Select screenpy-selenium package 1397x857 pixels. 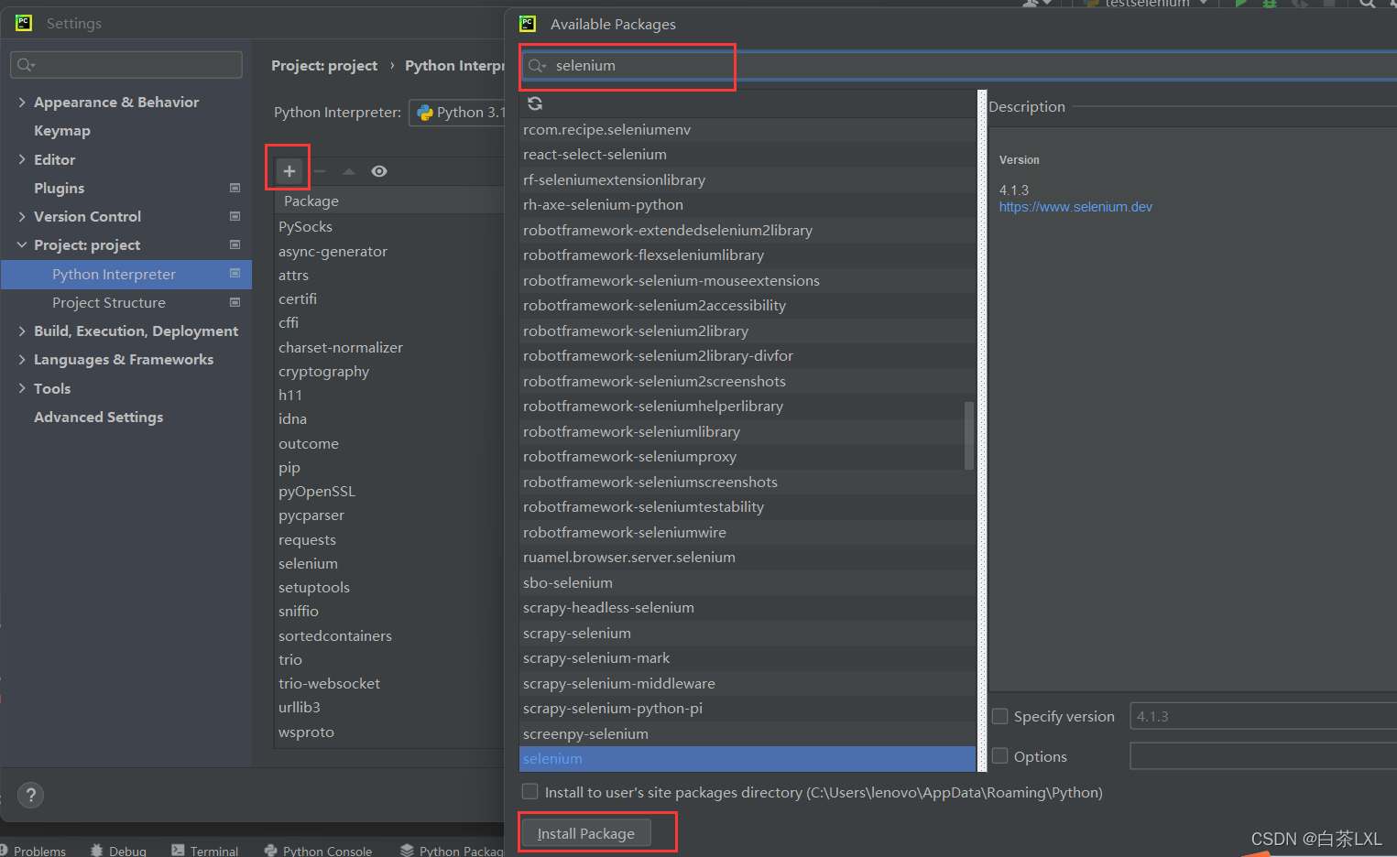point(748,733)
